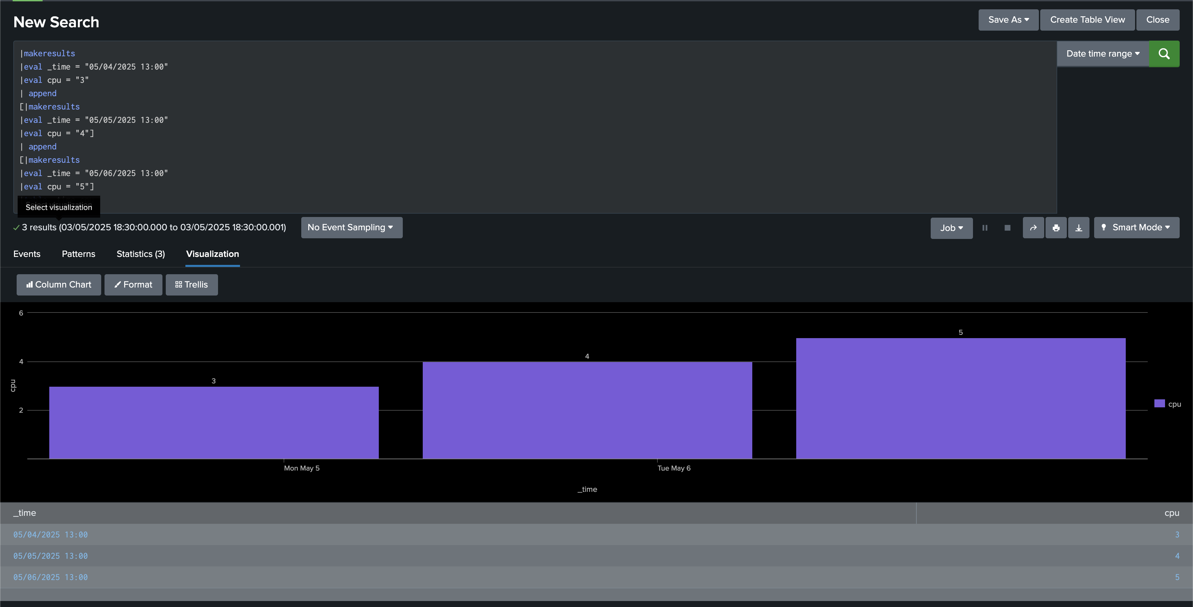Change search mode via Smart Mode dropdown
This screenshot has height=607, width=1193.
point(1136,227)
